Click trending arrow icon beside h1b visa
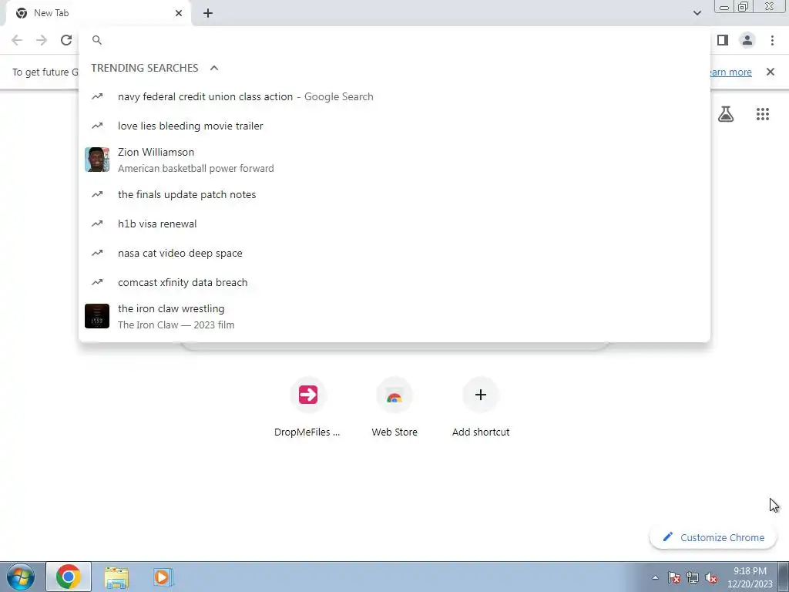Screen dimensions: 789x592 pos(97,224)
